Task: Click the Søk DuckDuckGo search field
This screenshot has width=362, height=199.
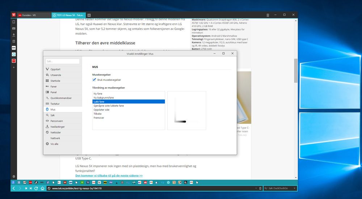Action: [x=280, y=189]
